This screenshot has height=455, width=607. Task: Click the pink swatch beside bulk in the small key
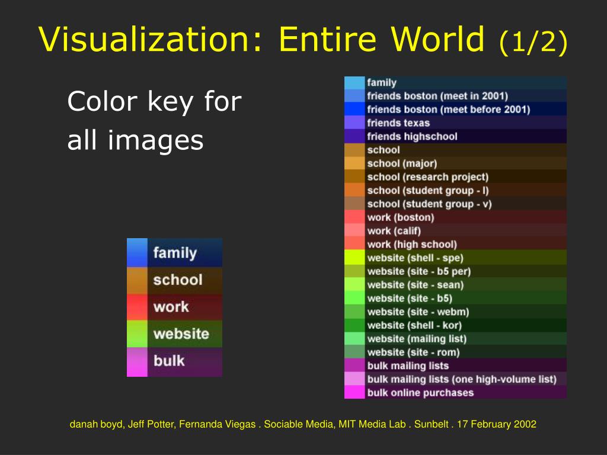pos(137,362)
